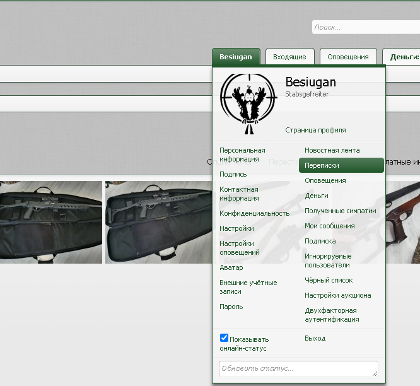Open the Входящие tab
This screenshot has height=386, width=420.
pyautogui.click(x=289, y=57)
